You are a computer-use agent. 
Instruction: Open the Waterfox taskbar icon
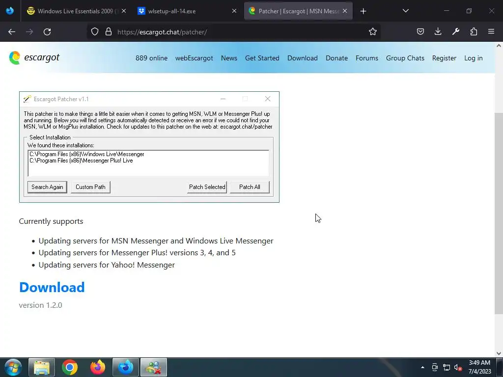[125, 367]
